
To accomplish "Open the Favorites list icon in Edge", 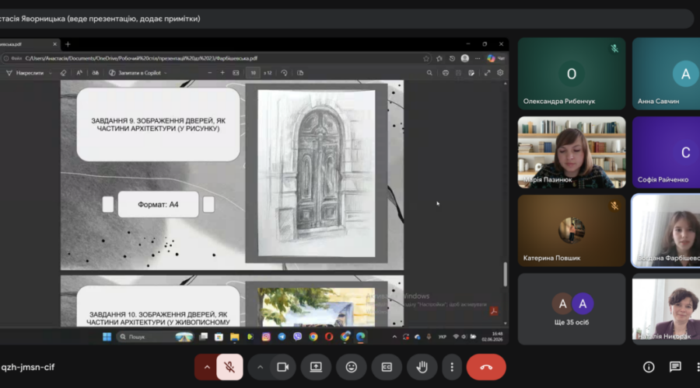I will tap(439, 58).
